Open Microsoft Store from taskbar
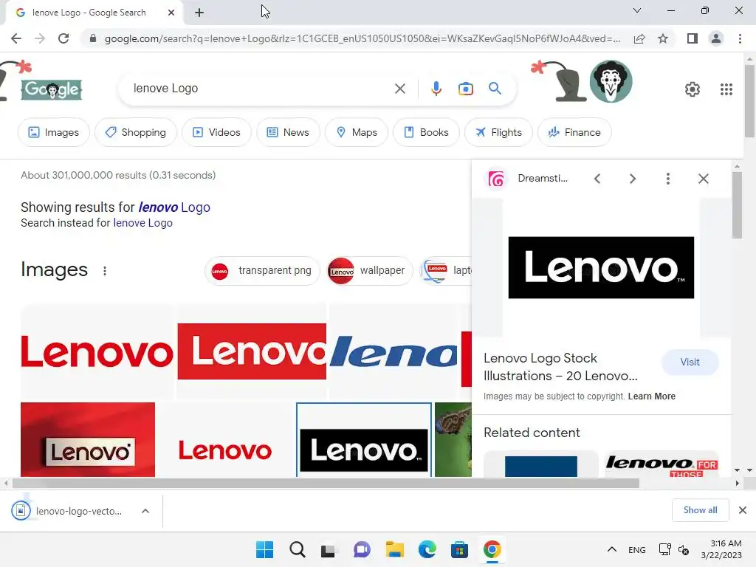The height and width of the screenshot is (567, 756). tap(459, 549)
